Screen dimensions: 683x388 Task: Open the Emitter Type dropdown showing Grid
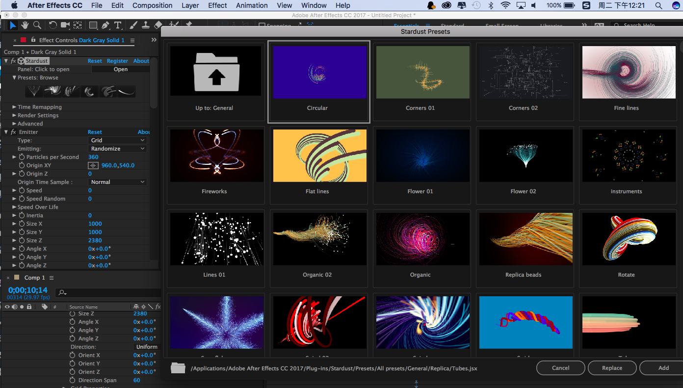click(117, 140)
